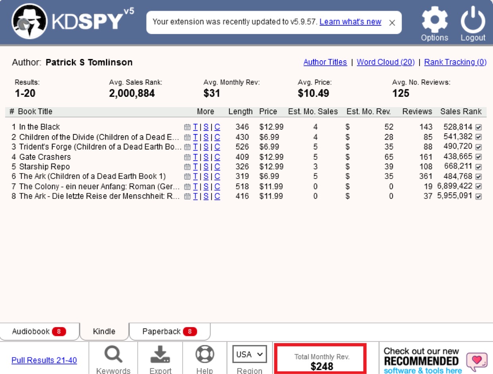This screenshot has height=374, width=493.
Task: Sort by the Length column header
Action: pyautogui.click(x=241, y=112)
